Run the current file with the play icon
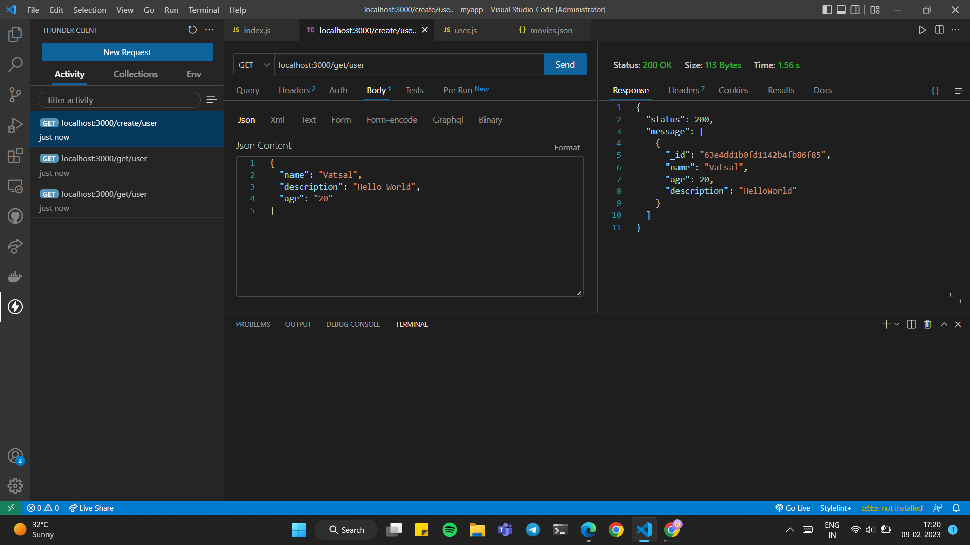 [x=922, y=30]
